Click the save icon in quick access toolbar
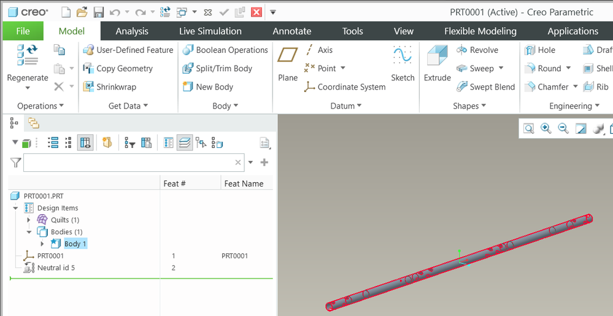 (x=98, y=12)
